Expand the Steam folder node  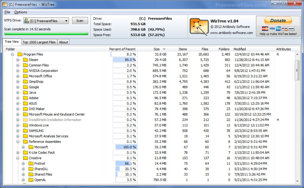[x=18, y=60]
